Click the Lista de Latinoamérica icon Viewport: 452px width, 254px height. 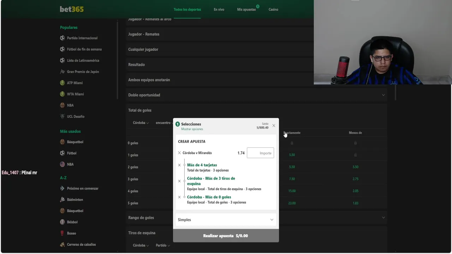62,60
